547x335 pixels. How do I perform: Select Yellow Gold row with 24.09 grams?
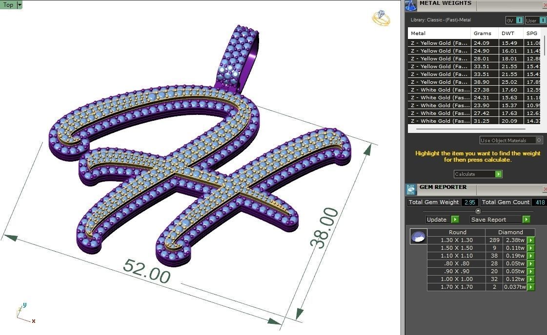[474, 43]
